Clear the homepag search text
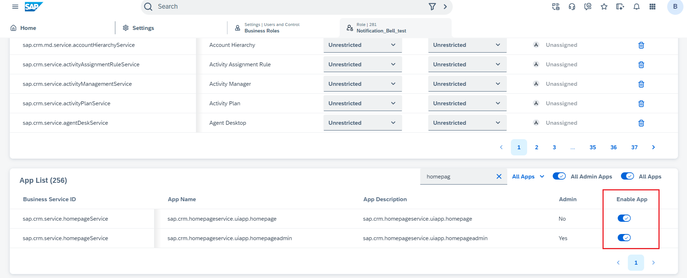Screen dimensions: 687x278 click(499, 177)
